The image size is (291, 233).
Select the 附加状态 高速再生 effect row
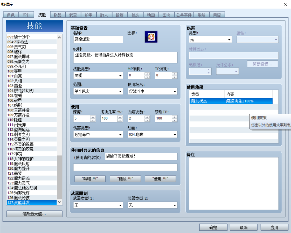[x=231, y=101]
